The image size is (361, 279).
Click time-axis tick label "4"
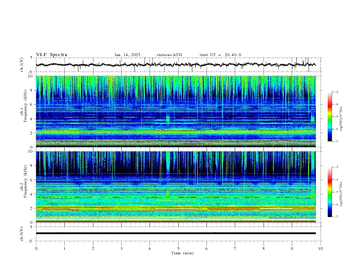click(150, 248)
